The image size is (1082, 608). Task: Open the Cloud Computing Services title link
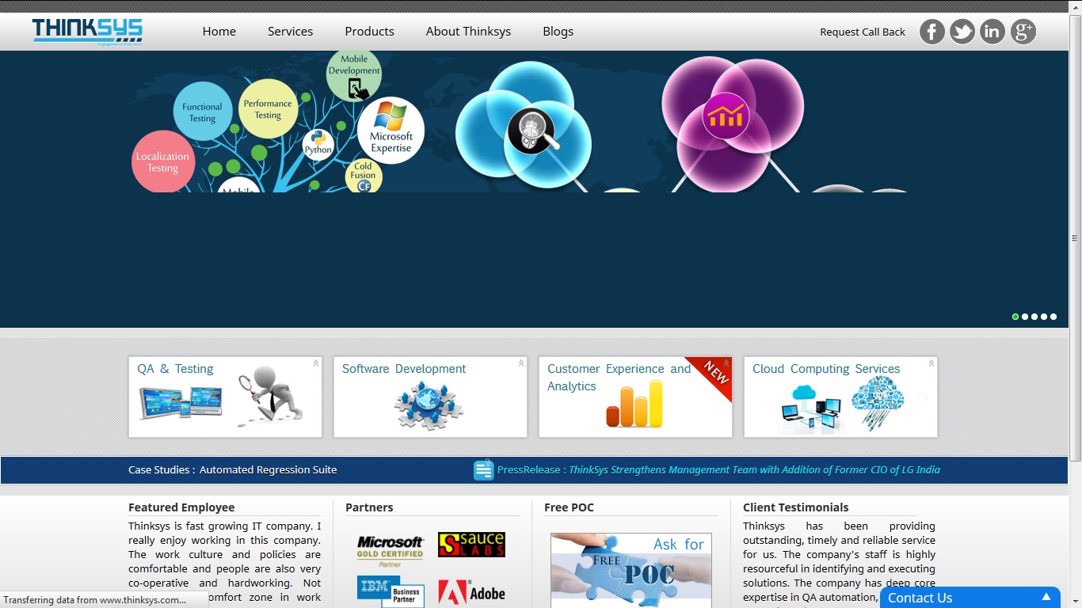click(x=826, y=369)
